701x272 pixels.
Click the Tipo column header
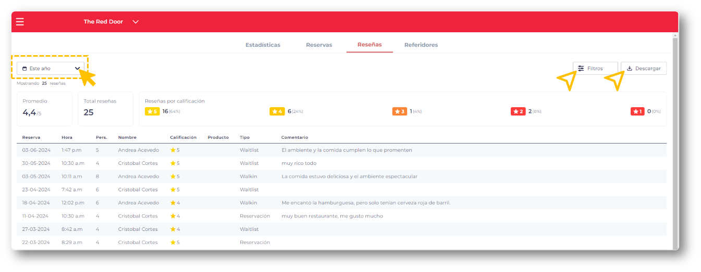coord(244,137)
